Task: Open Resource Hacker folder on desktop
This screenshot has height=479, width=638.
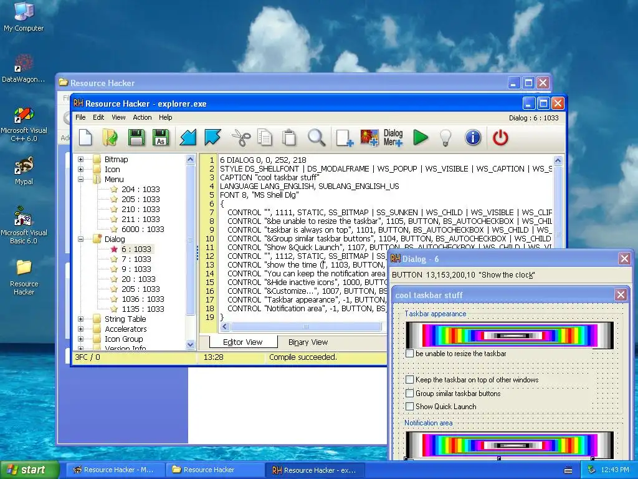Action: pos(24,278)
